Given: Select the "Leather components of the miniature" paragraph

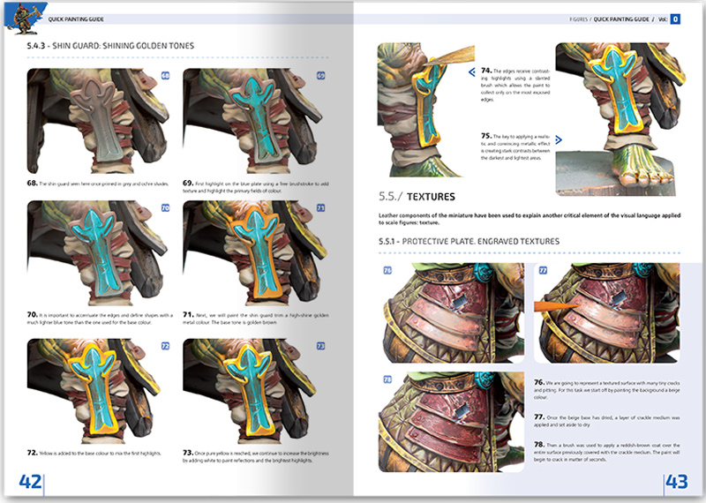Looking at the screenshot, I should pyautogui.click(x=529, y=219).
